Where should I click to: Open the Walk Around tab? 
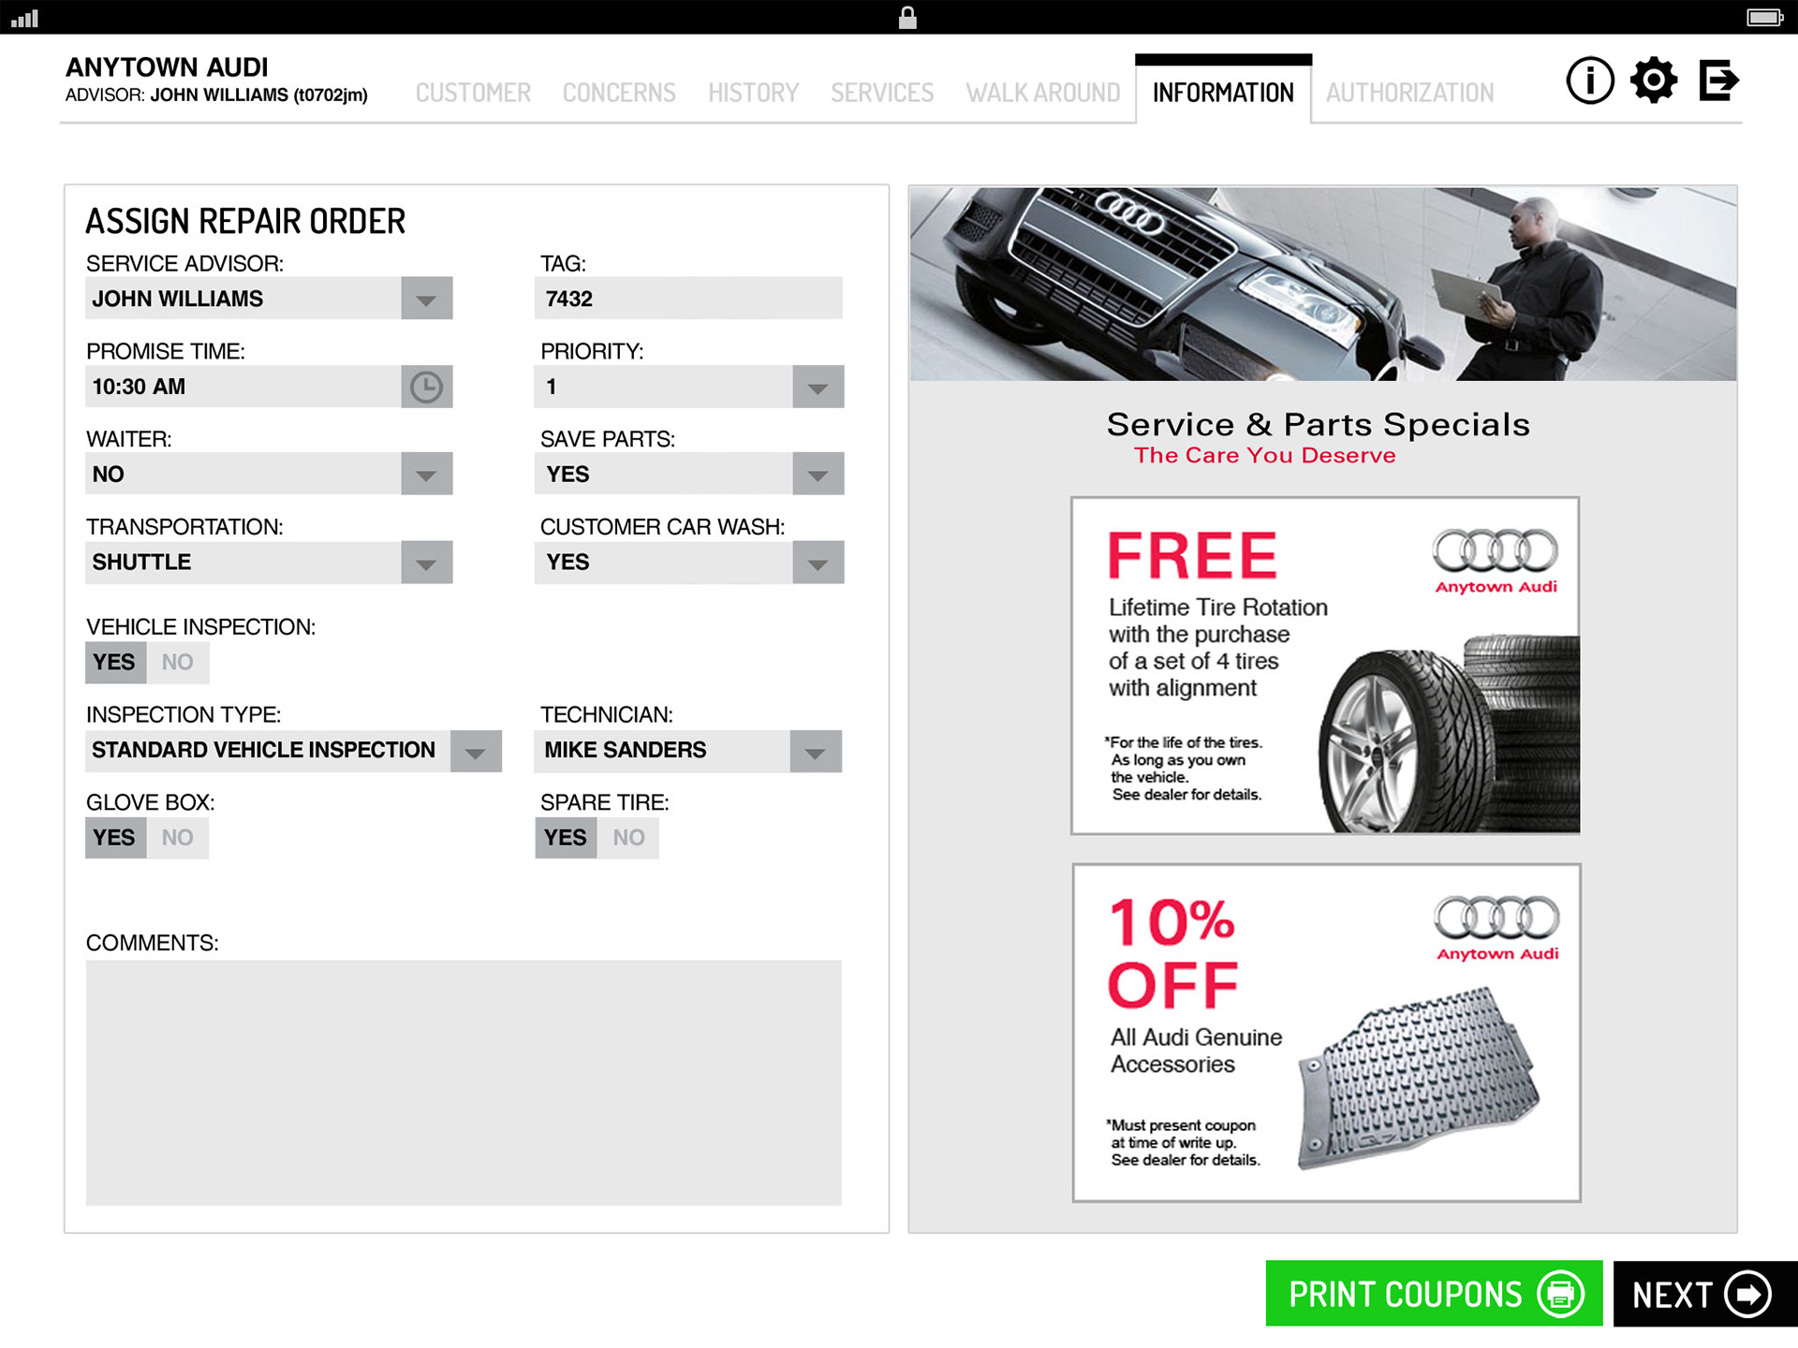pos(1043,93)
